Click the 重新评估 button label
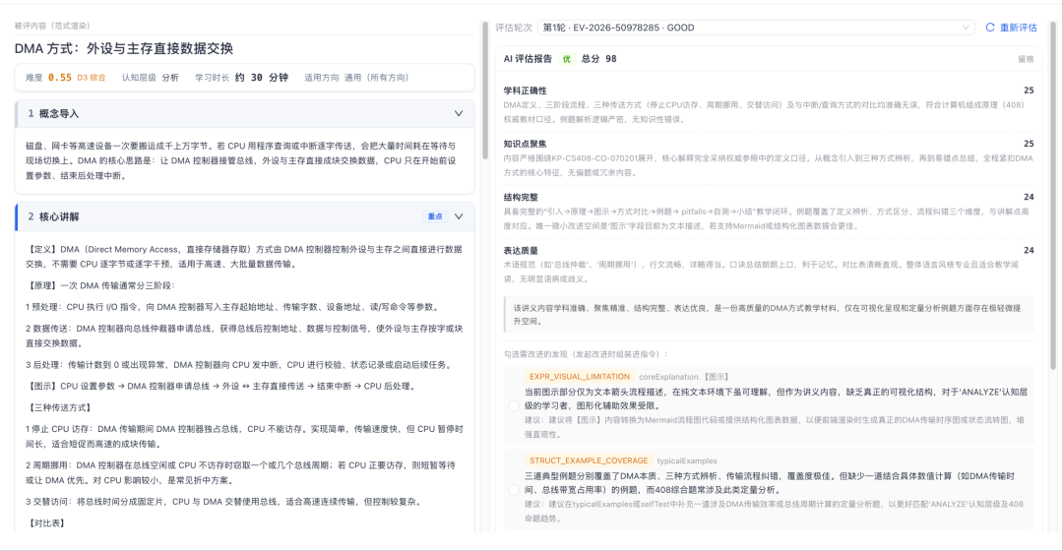This screenshot has width=1063, height=551. (1019, 28)
